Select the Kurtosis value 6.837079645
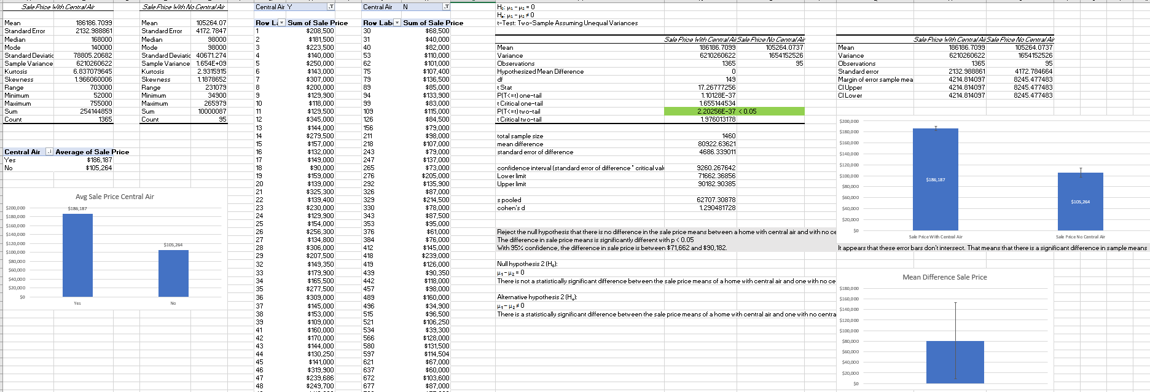This screenshot has height=392, width=1150. (x=93, y=71)
